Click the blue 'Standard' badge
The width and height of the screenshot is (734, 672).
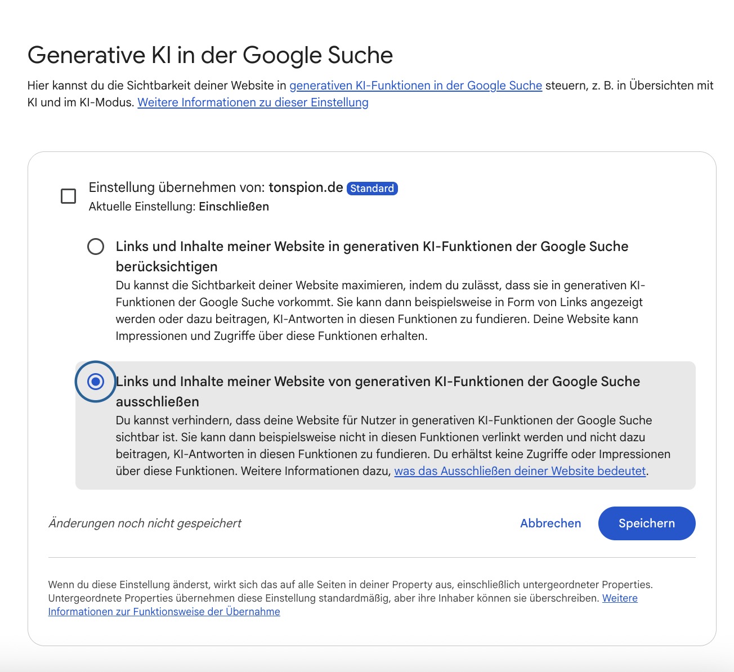tap(372, 189)
